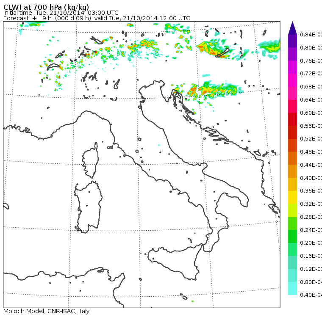Image resolution: width=322 pixels, height=317 pixels.
Task: Click the yellow swatch between 0.32E-03 and 0.36E-03
Action: click(x=292, y=197)
